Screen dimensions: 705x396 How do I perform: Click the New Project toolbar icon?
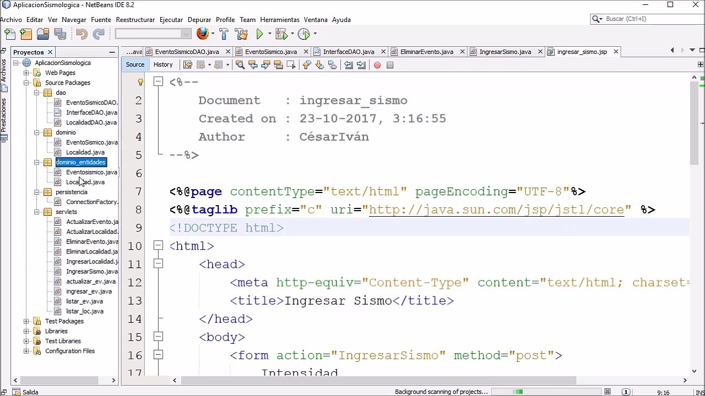click(x=26, y=34)
